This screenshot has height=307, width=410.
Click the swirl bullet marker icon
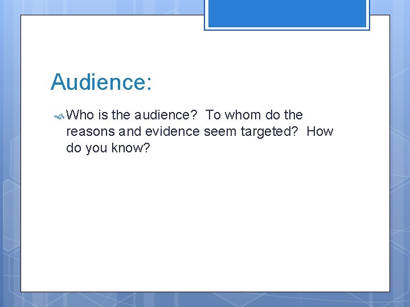(x=59, y=117)
